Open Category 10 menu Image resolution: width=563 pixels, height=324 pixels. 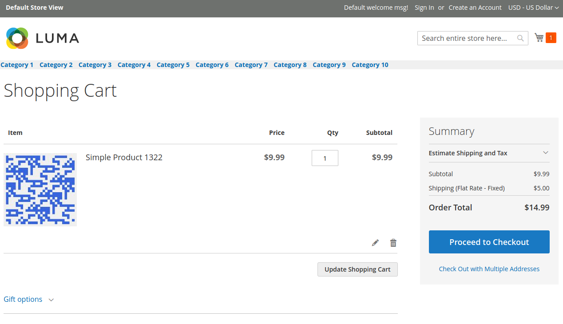(370, 65)
